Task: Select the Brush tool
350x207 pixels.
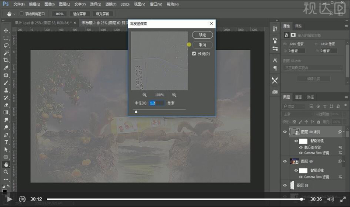Action: [x=6, y=83]
